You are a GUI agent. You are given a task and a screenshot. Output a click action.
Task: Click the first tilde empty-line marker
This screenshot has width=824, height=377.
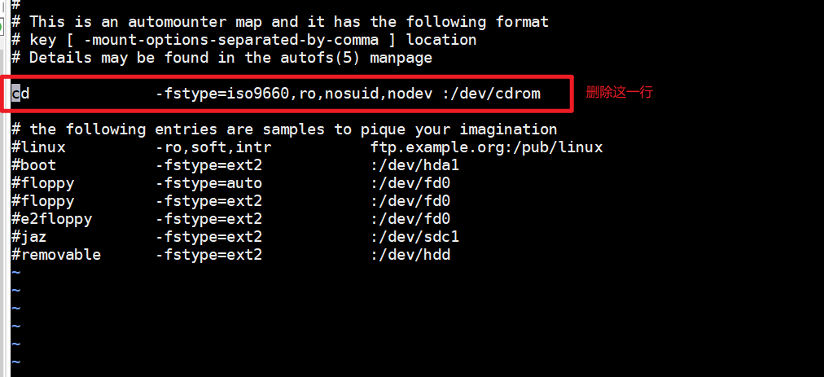(x=15, y=273)
